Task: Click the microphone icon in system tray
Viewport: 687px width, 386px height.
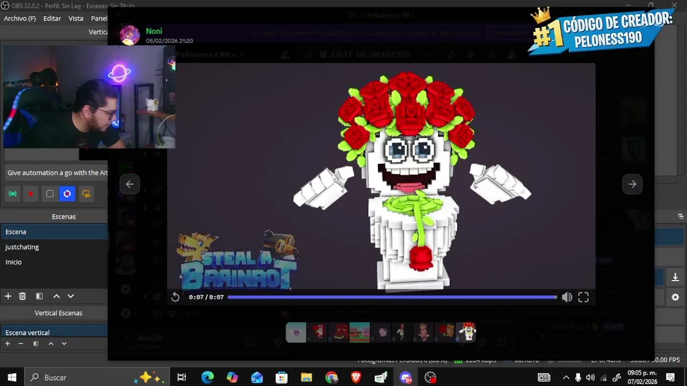Action: (578, 377)
